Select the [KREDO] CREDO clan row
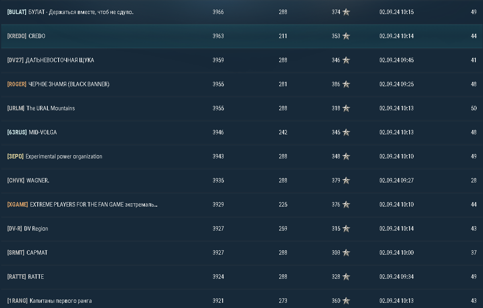Image resolution: width=483 pixels, height=308 pixels. [26, 36]
